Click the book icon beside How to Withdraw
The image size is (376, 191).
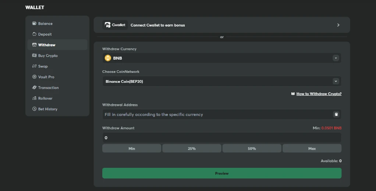click(293, 94)
